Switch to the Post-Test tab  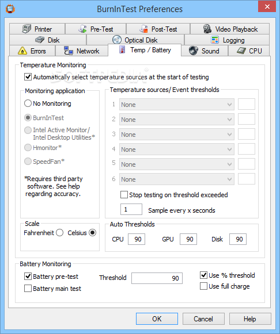pyautogui.click(x=158, y=29)
